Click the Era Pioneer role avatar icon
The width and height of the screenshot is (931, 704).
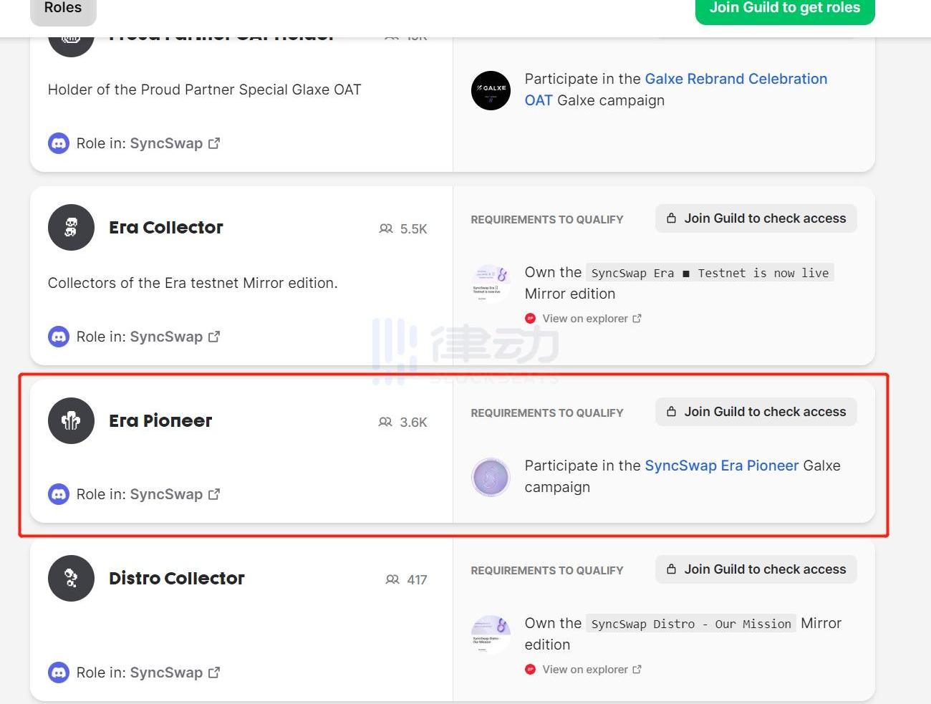pos(71,420)
